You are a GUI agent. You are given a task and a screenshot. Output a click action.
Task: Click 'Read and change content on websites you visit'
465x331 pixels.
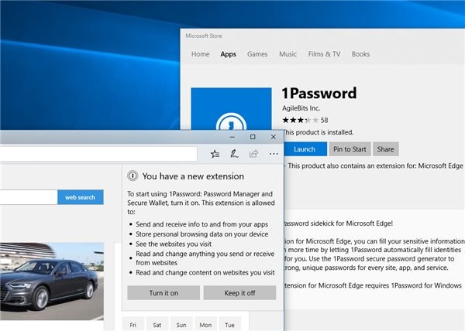tap(205, 272)
